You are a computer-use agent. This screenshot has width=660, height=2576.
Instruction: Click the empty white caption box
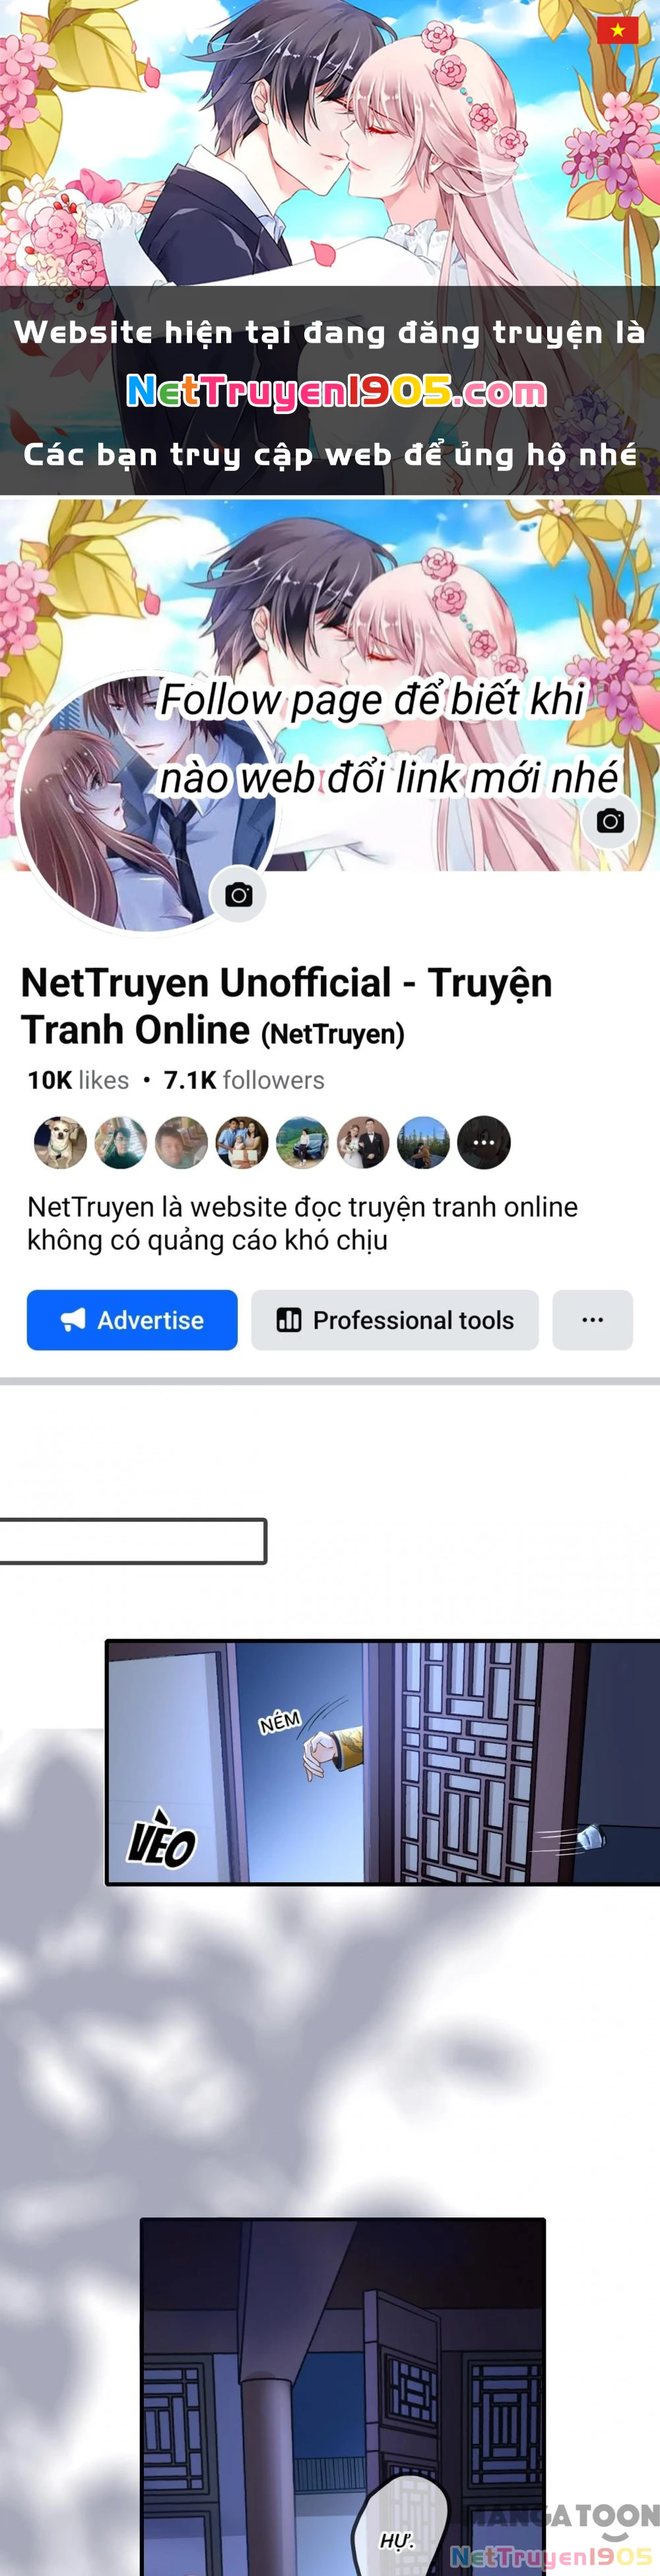133,1541
